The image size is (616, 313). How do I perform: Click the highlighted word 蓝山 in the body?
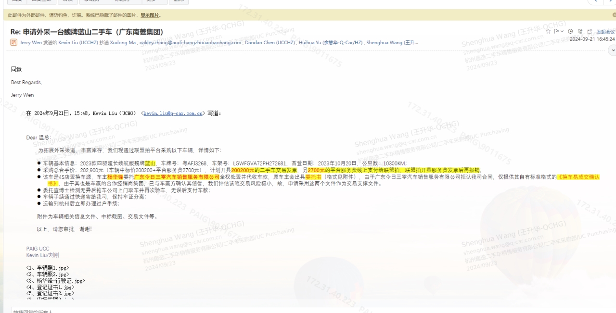click(150, 163)
